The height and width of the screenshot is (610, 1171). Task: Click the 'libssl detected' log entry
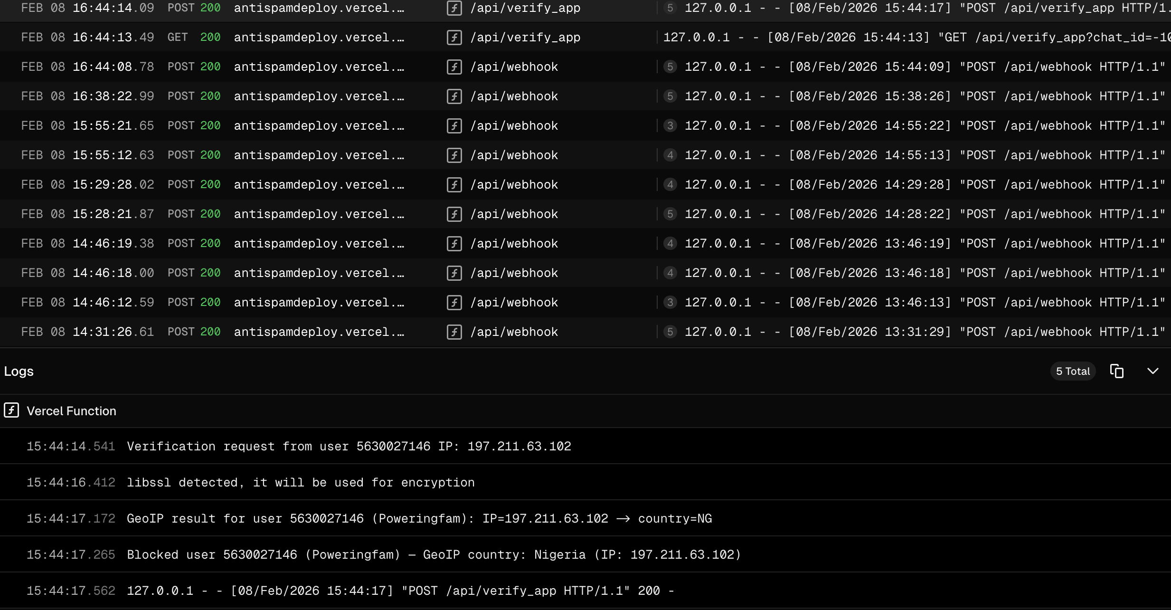[x=300, y=482]
